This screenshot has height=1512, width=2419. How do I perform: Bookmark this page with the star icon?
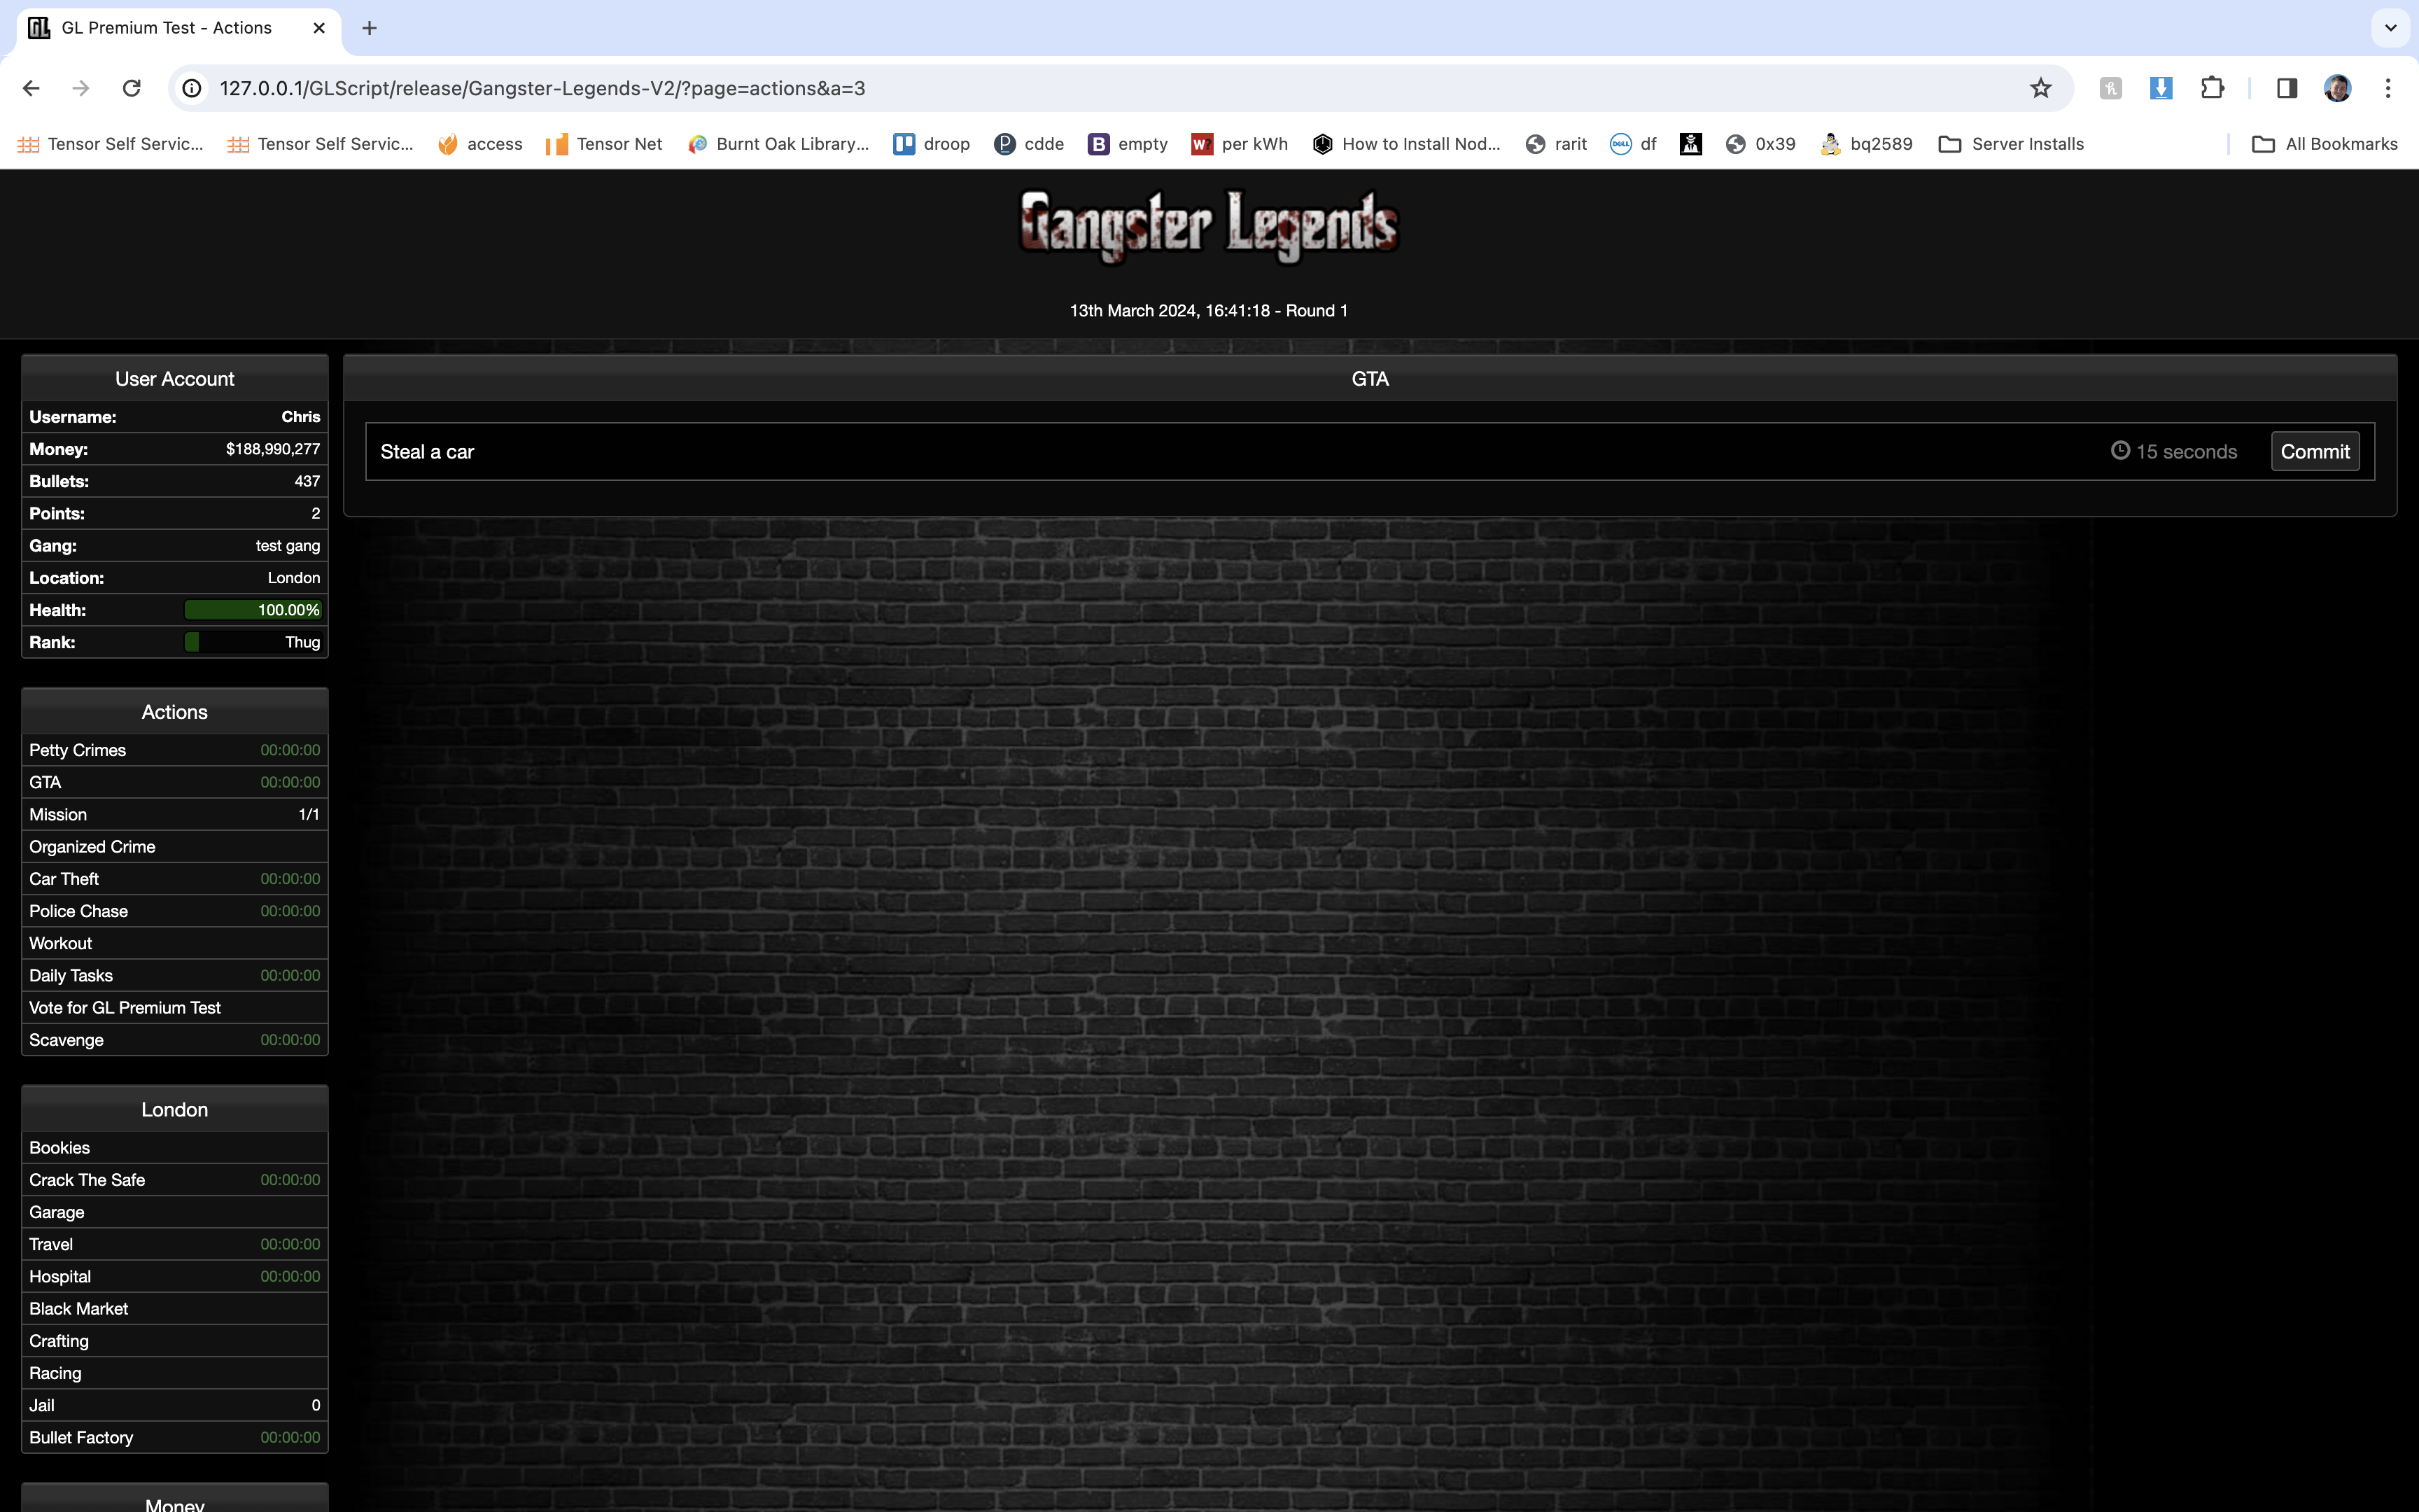2040,88
